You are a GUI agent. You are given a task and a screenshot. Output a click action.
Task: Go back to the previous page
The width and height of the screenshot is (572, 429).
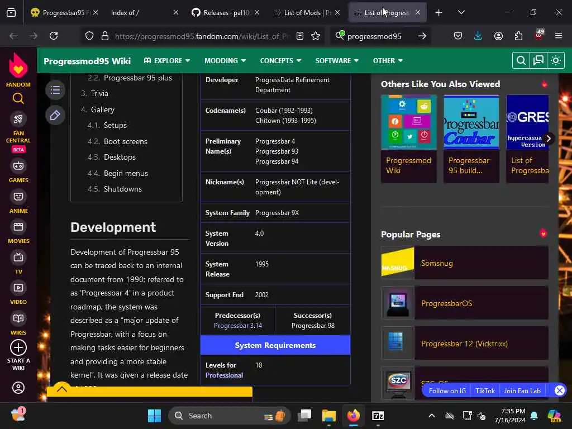[13, 36]
